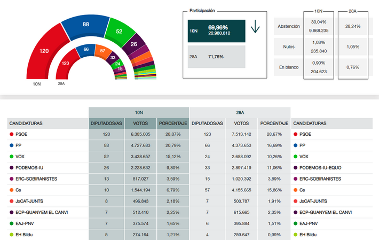Click JxCAT-JUNTS 10N votes 496.843
The image size is (379, 240).
140,202
